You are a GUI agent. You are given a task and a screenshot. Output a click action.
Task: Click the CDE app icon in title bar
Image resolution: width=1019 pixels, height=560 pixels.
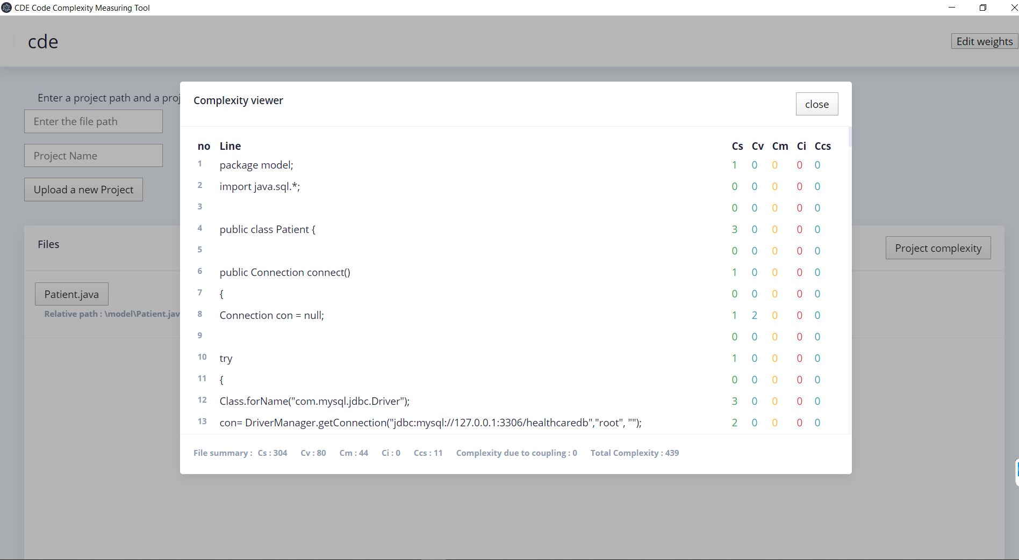(7, 8)
